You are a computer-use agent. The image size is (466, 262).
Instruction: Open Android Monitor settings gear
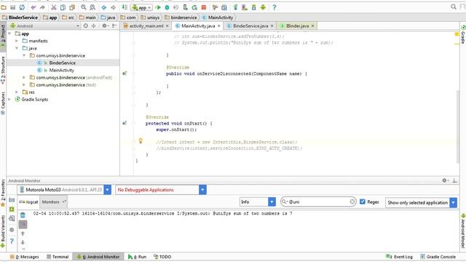click(445, 180)
